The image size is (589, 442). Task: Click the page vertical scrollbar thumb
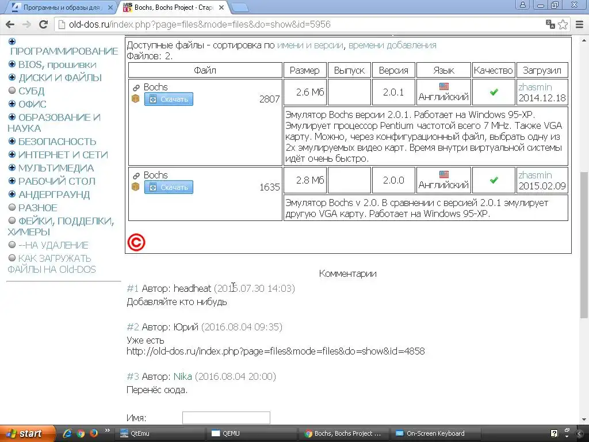tap(584, 245)
